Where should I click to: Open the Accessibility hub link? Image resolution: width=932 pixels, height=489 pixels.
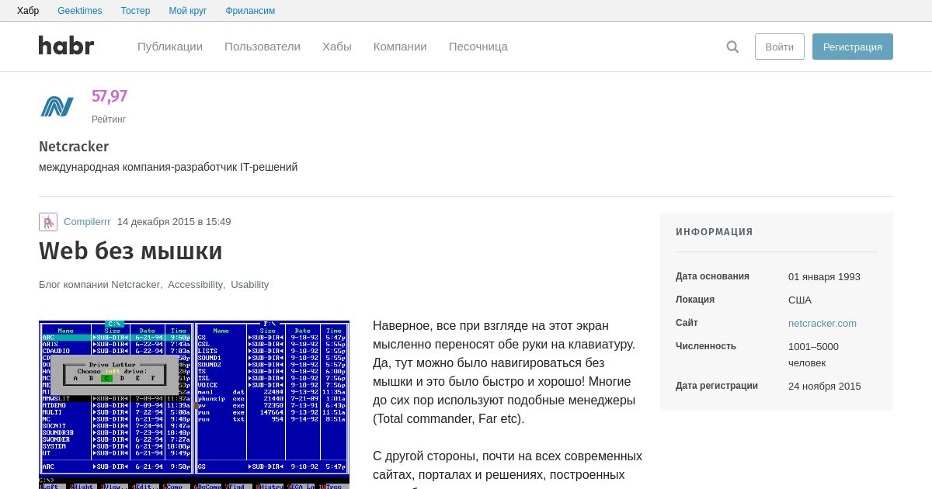pos(195,285)
